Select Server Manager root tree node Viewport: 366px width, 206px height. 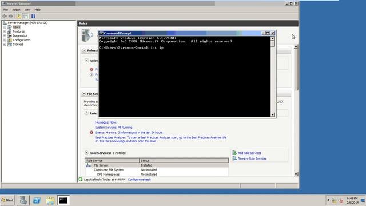coord(27,23)
